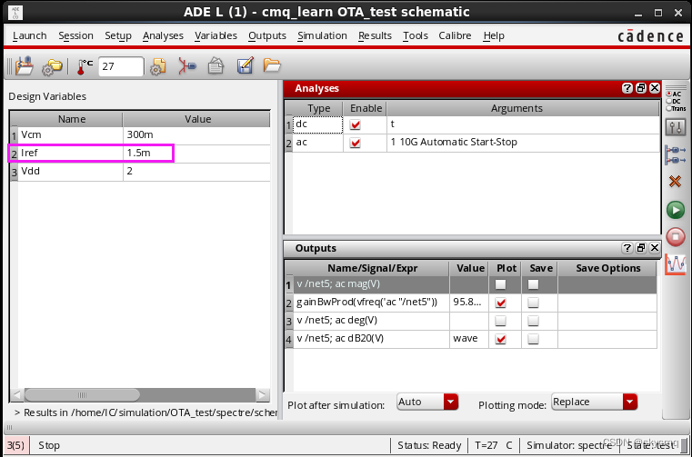The width and height of the screenshot is (692, 457).
Task: Open the Calibre menu
Action: click(455, 35)
